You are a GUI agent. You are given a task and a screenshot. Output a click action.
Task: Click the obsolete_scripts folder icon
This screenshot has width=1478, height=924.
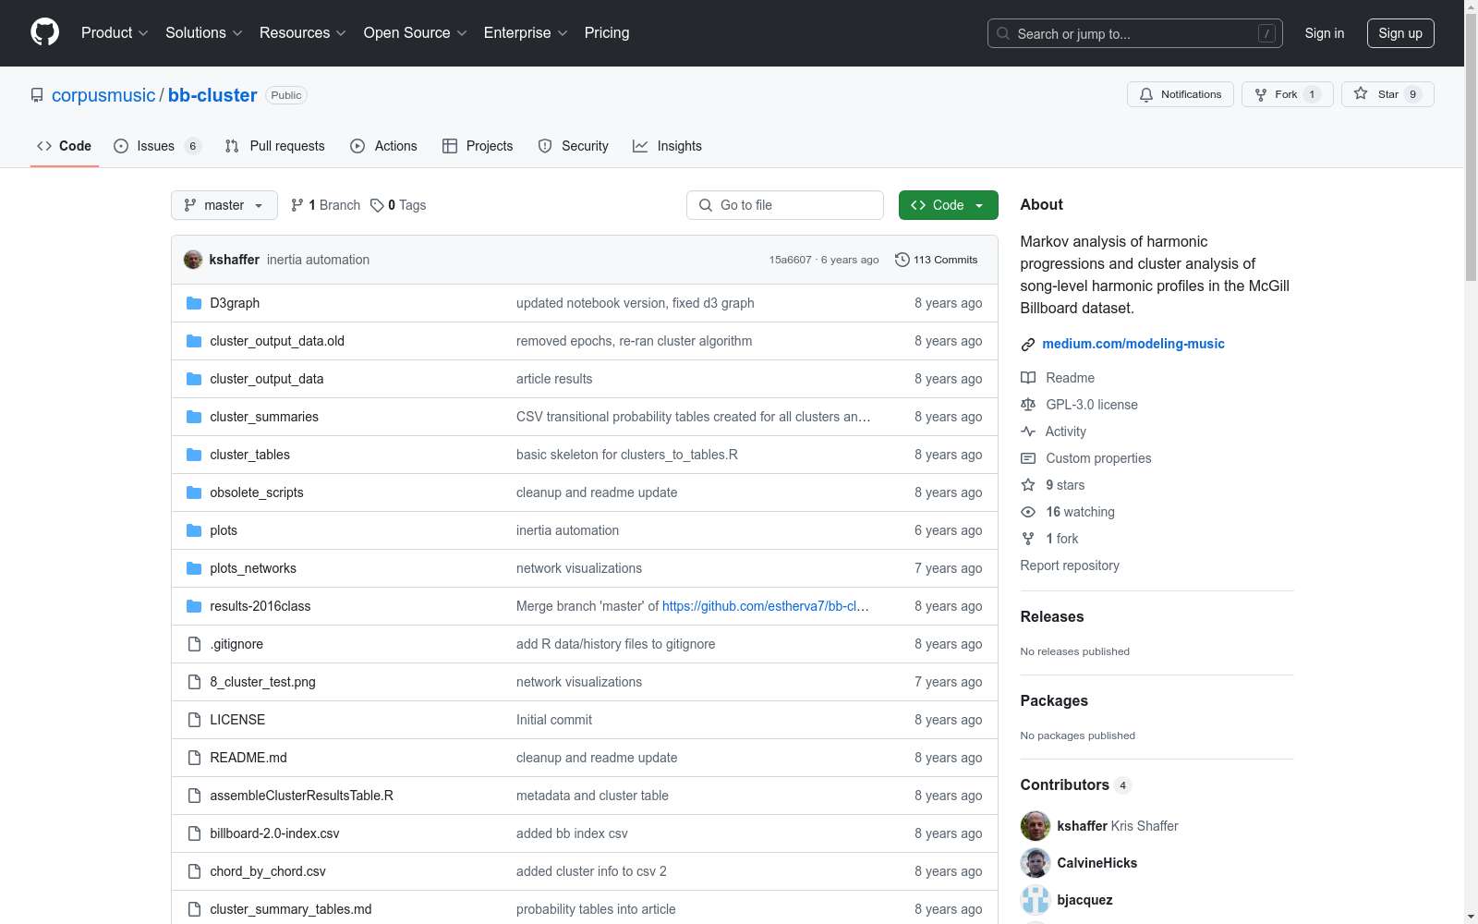point(194,492)
